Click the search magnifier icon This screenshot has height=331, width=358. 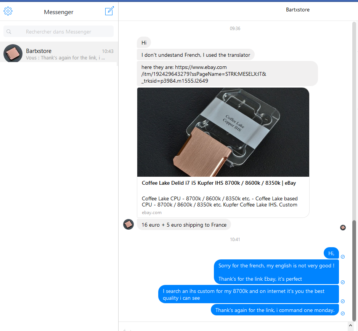click(x=9, y=32)
